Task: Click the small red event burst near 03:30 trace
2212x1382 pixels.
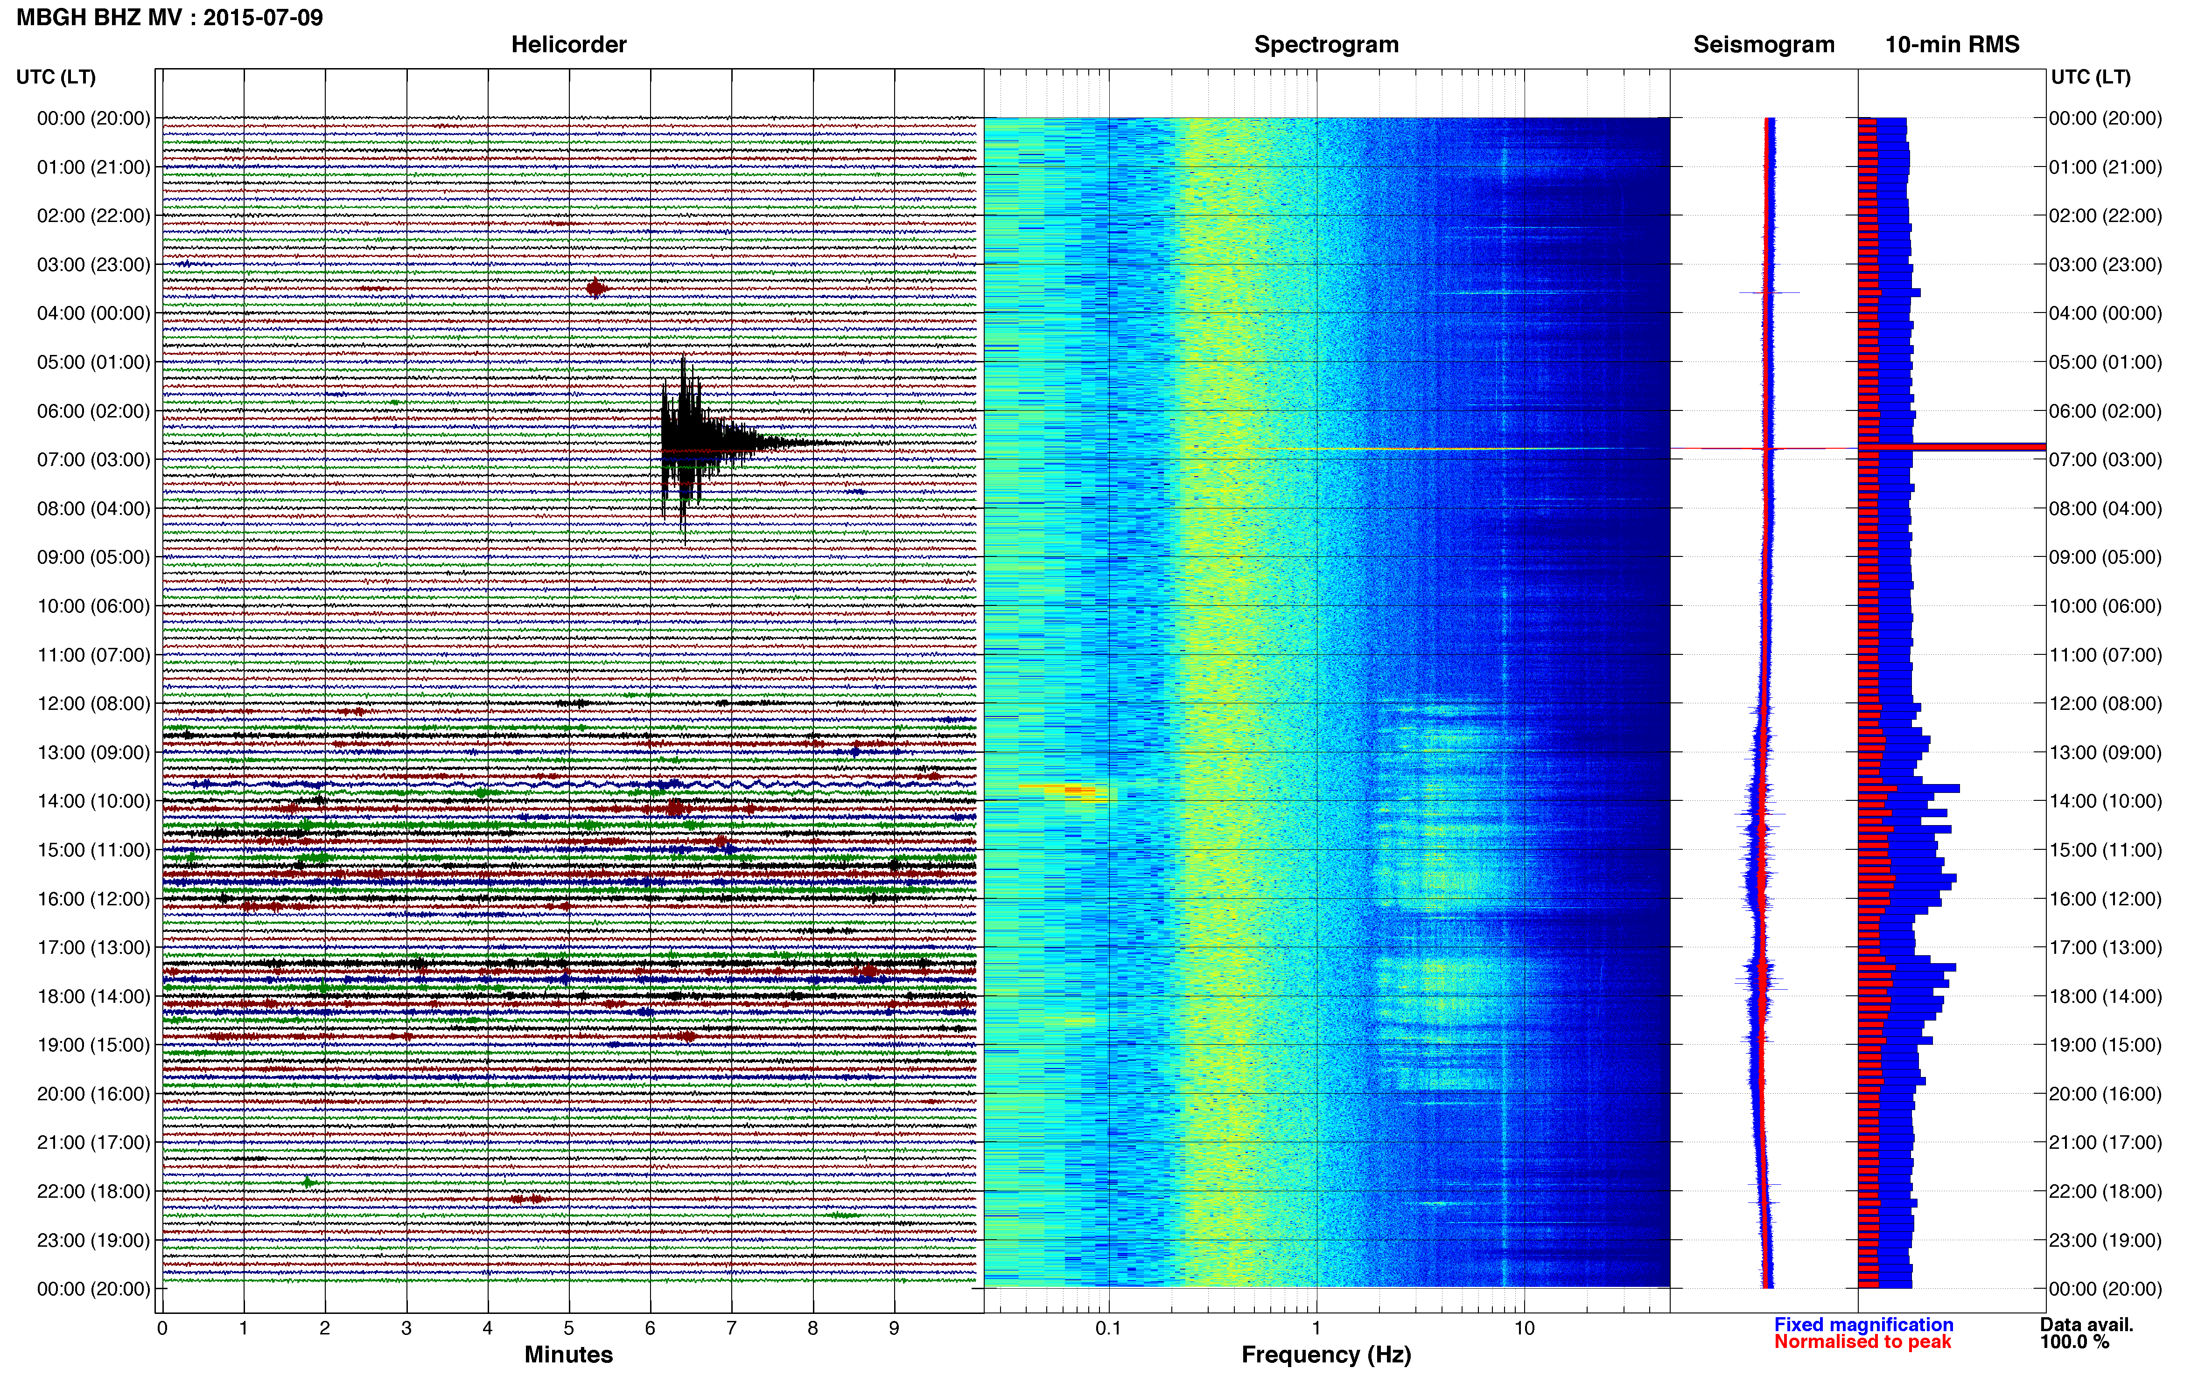Action: coord(596,289)
